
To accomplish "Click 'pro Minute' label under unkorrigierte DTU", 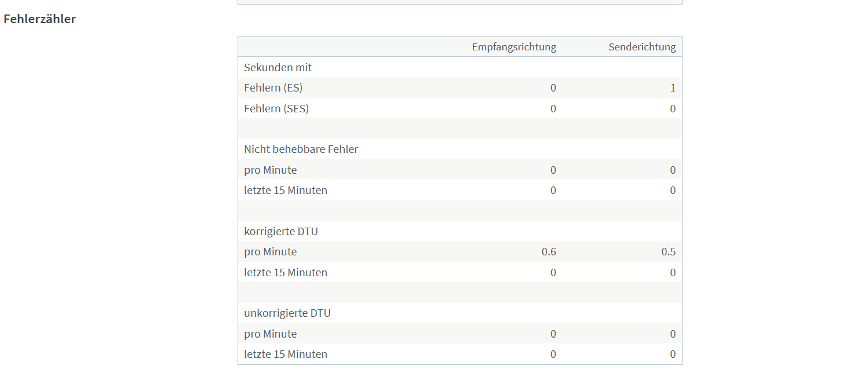I will tap(270, 334).
